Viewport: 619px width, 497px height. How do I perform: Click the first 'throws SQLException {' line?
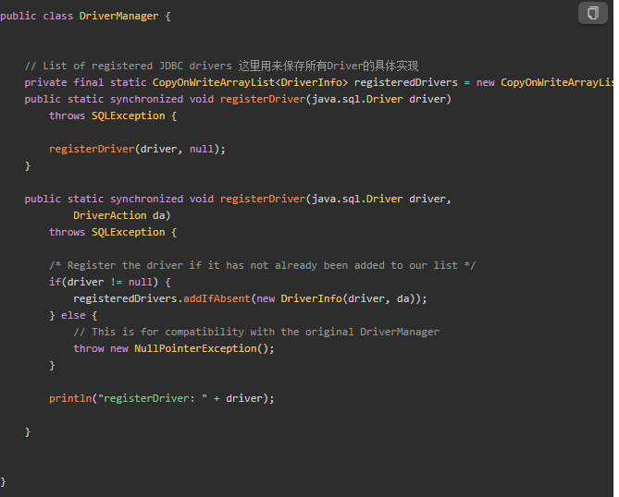click(113, 115)
